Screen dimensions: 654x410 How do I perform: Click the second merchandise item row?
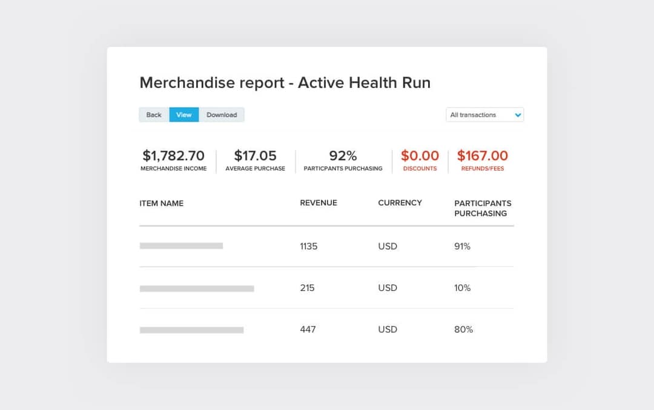(327, 288)
